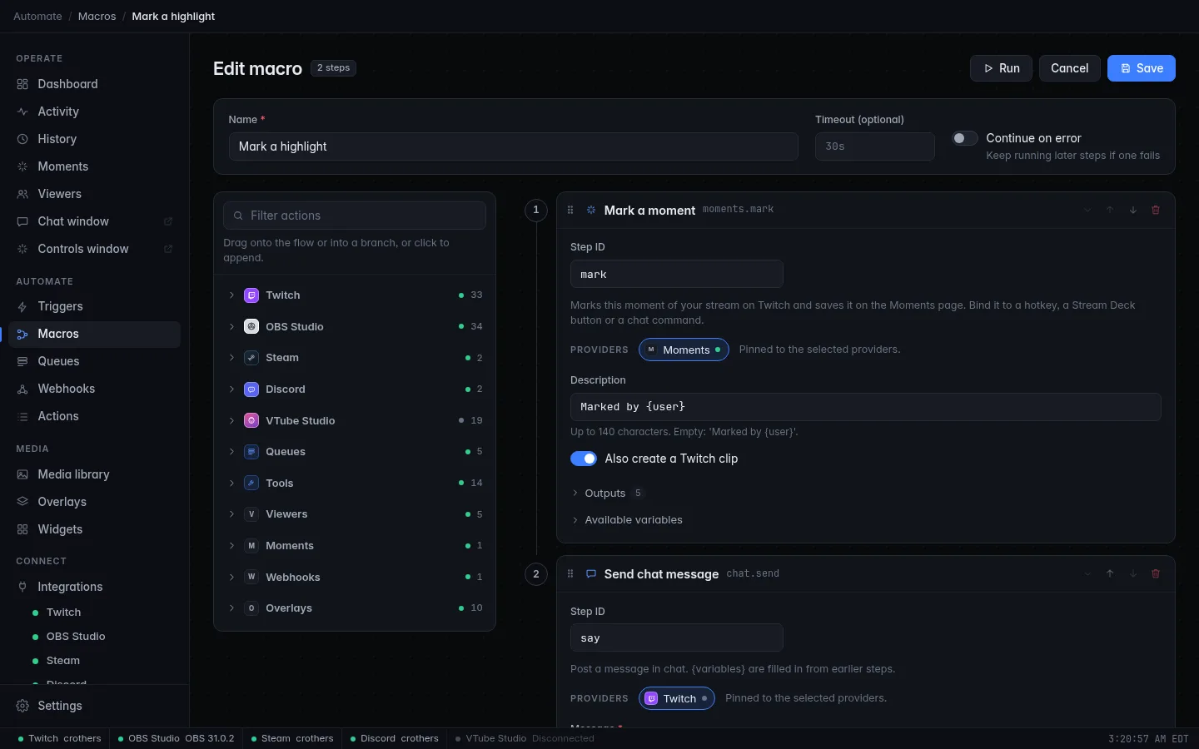
Task: Click the Cancel button
Action: (1070, 68)
